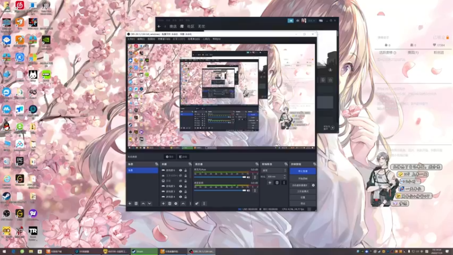Image resolution: width=453 pixels, height=255 pixels.
Task: Adjust 麦克风/Aux volume slider
Action: coord(221,177)
